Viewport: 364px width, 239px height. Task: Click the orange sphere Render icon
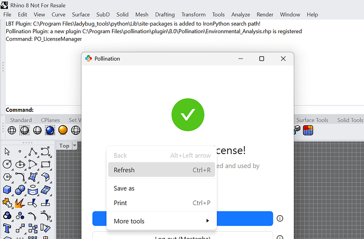pos(63,130)
